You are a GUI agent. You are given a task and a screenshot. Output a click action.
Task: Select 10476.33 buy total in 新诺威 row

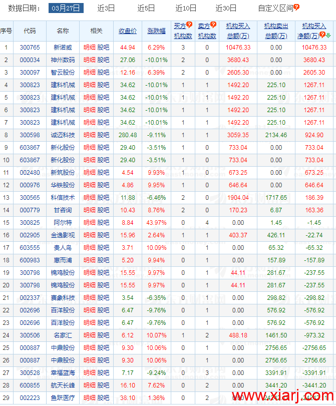238,48
